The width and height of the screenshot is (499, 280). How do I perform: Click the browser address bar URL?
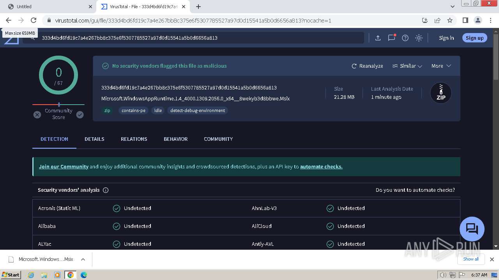pos(193,20)
